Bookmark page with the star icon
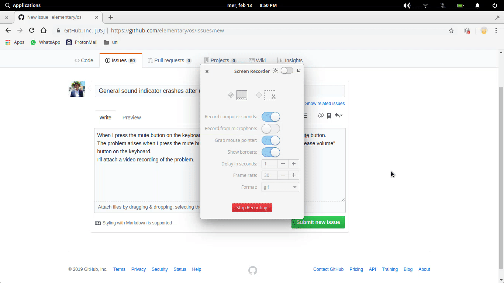Image resolution: width=504 pixels, height=283 pixels. click(x=451, y=31)
